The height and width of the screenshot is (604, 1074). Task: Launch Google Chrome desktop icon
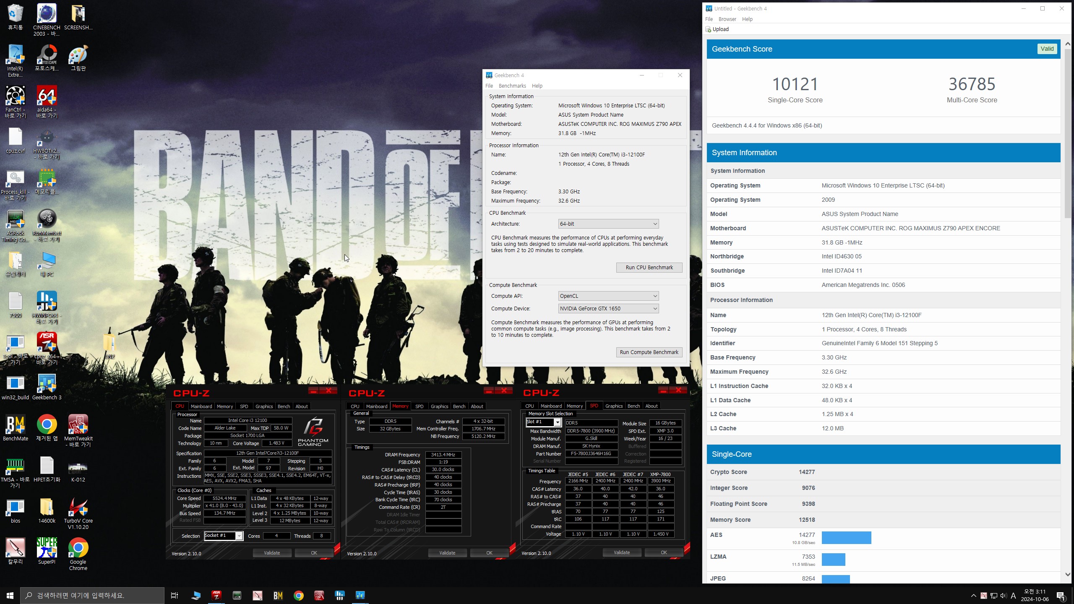tap(78, 554)
